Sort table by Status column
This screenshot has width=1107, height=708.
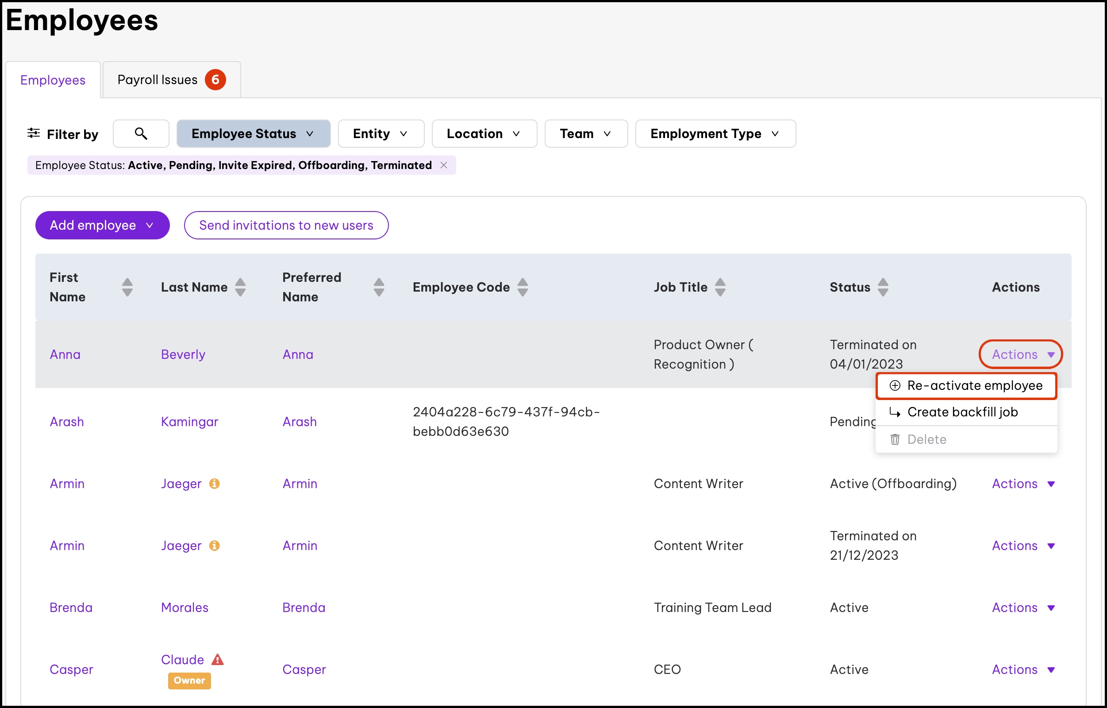[883, 287]
